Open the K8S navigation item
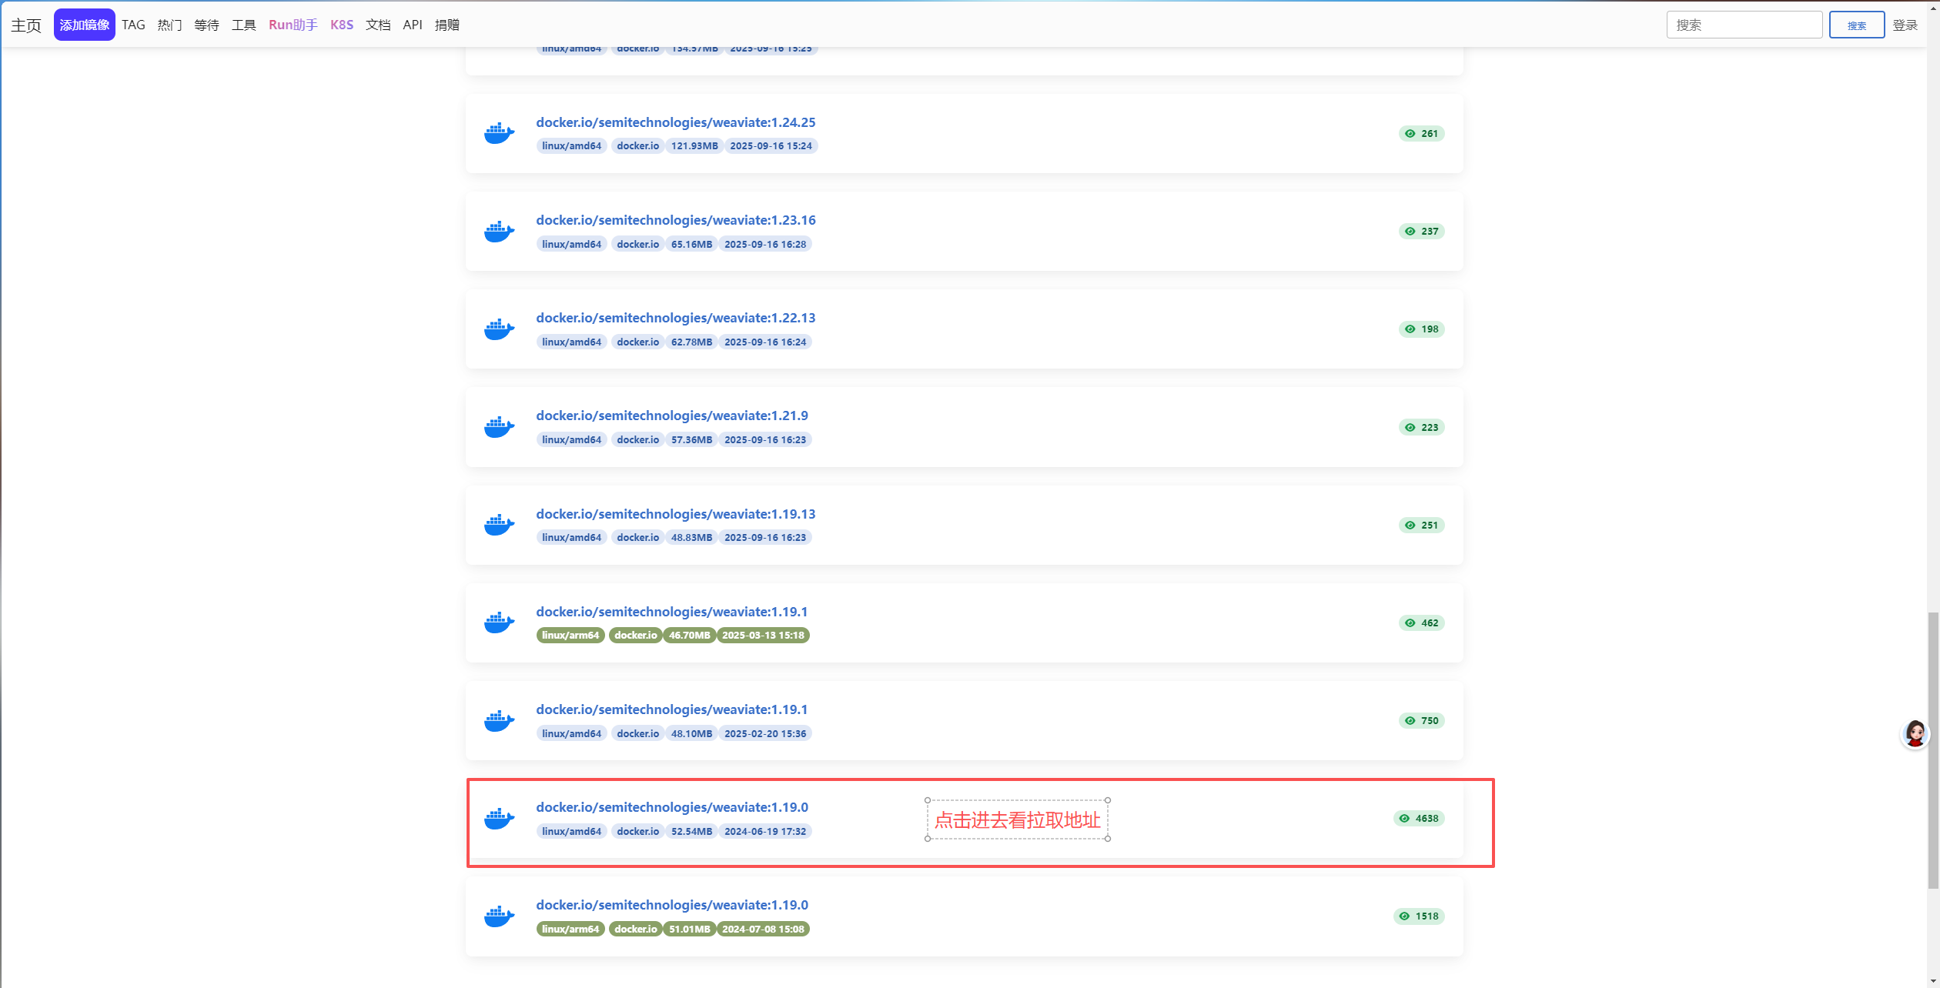This screenshot has width=1940, height=988. click(341, 25)
